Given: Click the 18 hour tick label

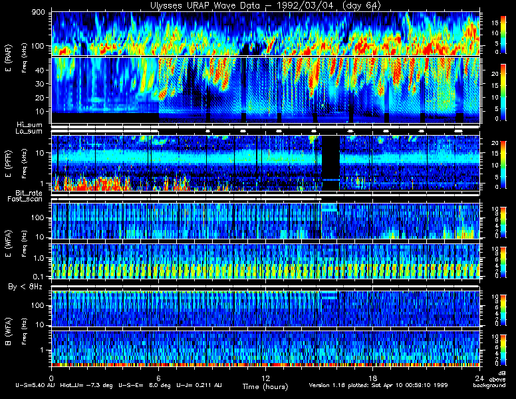Looking at the screenshot, I should click(x=372, y=376).
